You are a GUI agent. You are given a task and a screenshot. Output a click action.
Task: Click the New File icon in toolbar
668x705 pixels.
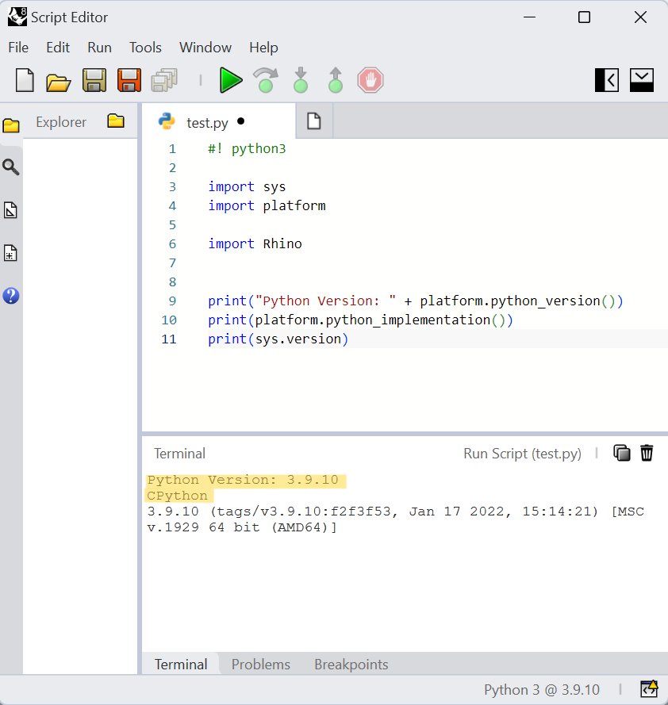pos(25,80)
